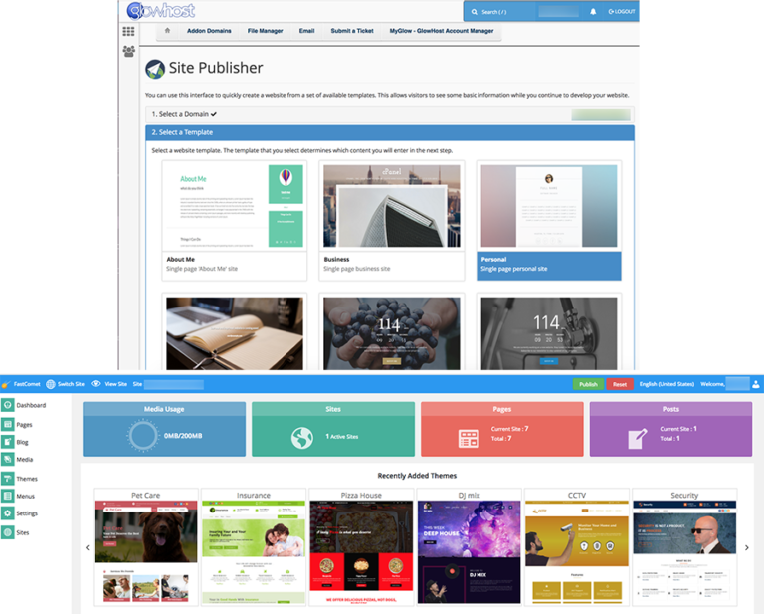Click the LOGOUT button
764x614 pixels.
[x=622, y=12]
